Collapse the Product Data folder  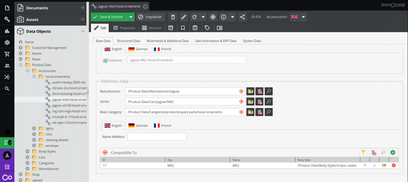21,65
